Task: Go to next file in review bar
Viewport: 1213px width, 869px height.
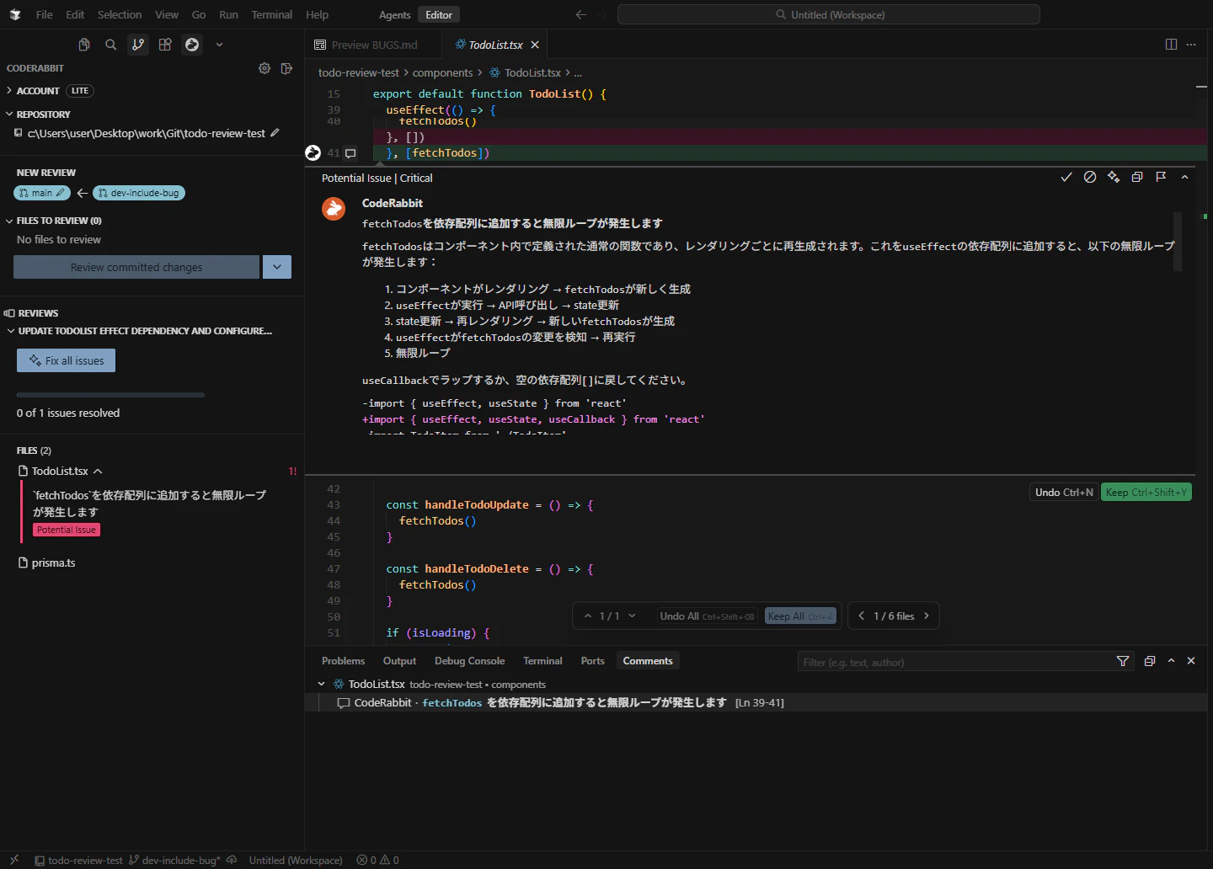Action: (x=927, y=616)
